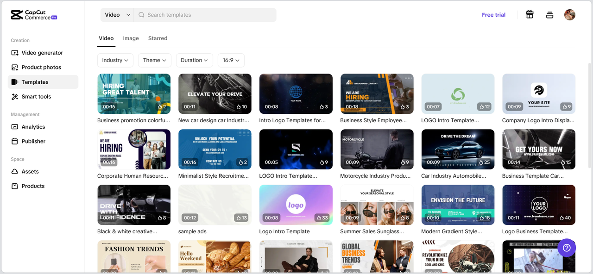Image resolution: width=593 pixels, height=274 pixels.
Task: Open the Unlock Your Potential template thumbnail
Action: click(215, 149)
